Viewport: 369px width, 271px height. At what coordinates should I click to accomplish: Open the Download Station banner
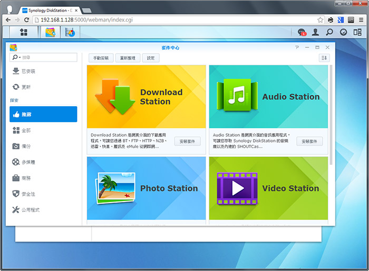point(147,96)
